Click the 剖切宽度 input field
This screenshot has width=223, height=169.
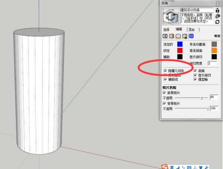[x=212, y=63]
